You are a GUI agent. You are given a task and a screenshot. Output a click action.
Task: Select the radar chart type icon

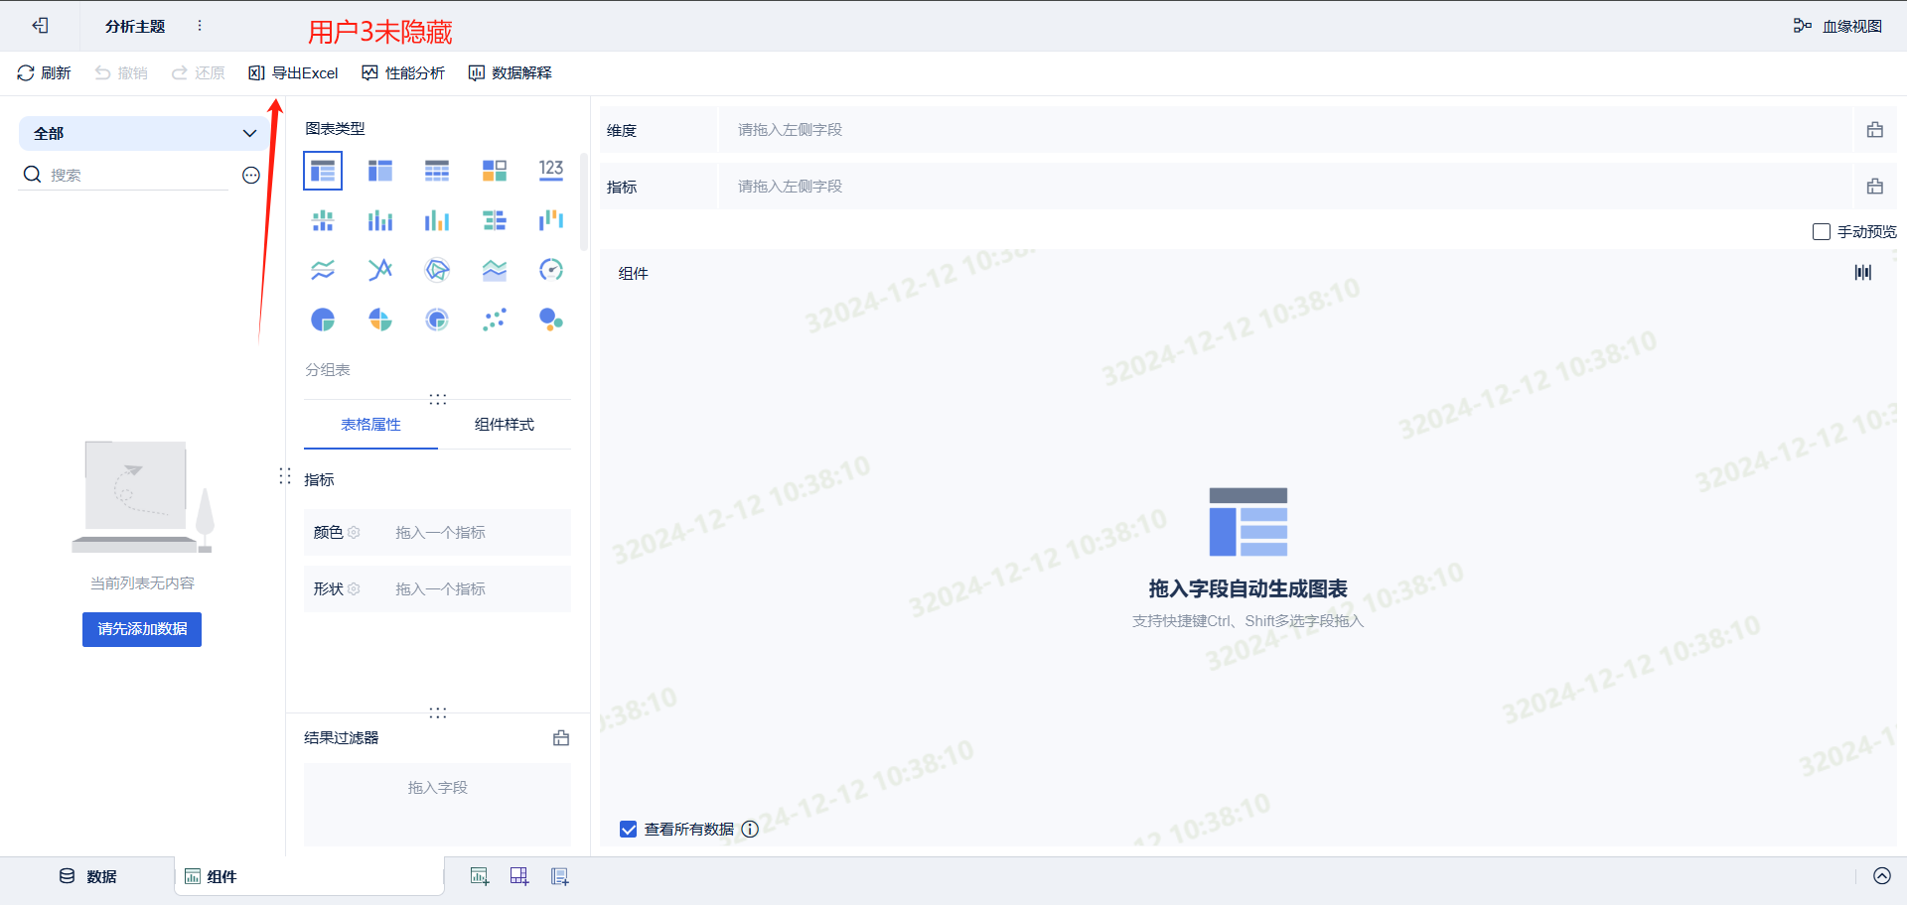[437, 270]
